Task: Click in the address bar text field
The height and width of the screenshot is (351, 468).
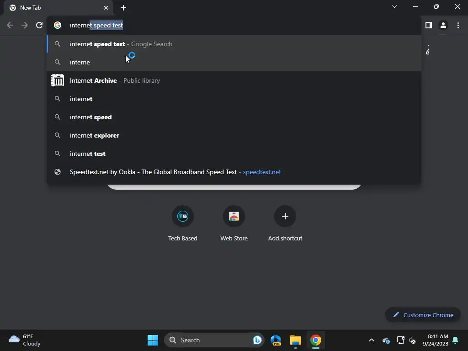Action: [234, 25]
